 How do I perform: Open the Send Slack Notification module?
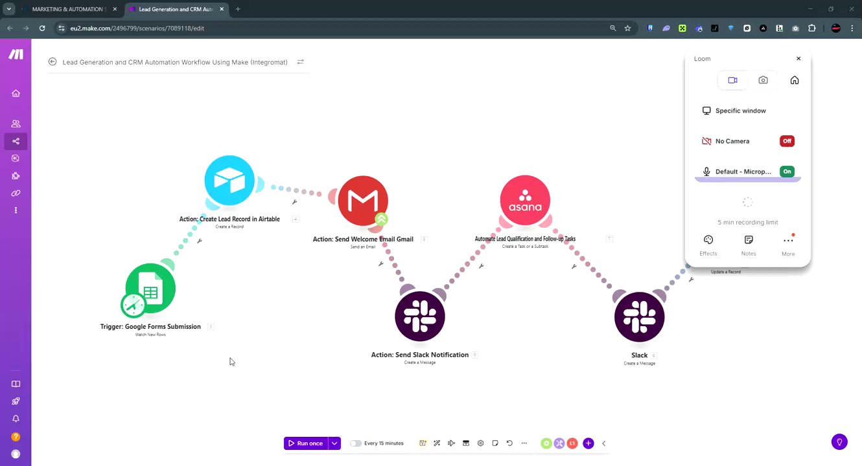420,316
